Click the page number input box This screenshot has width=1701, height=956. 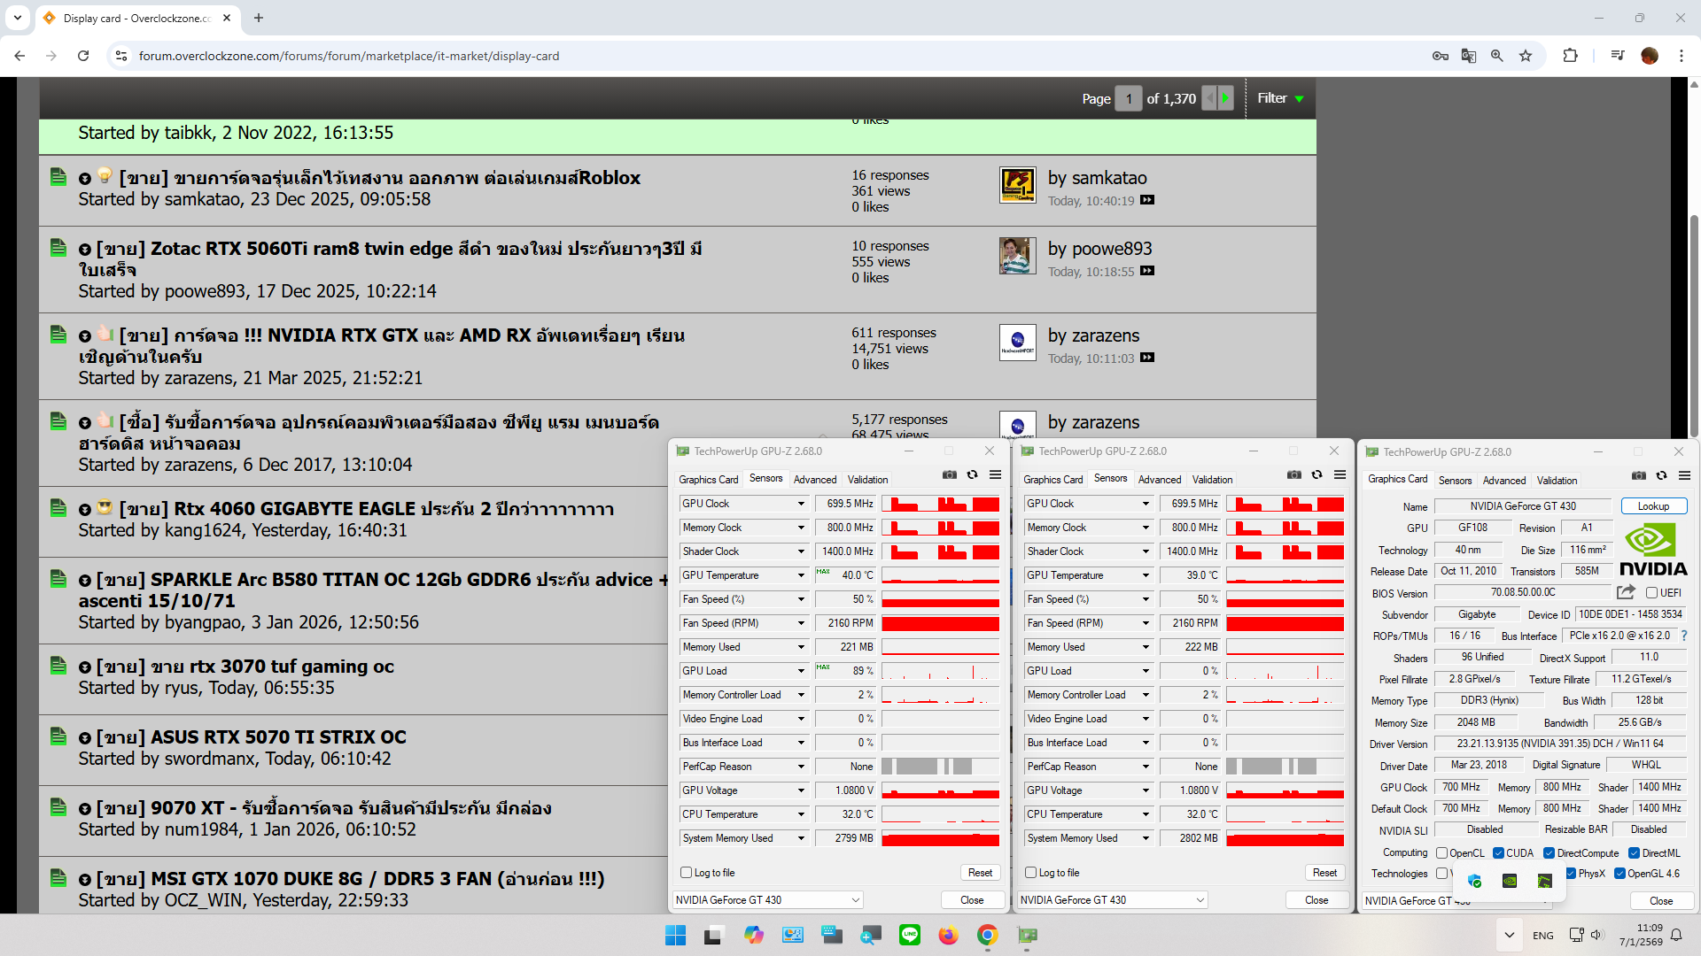point(1128,98)
